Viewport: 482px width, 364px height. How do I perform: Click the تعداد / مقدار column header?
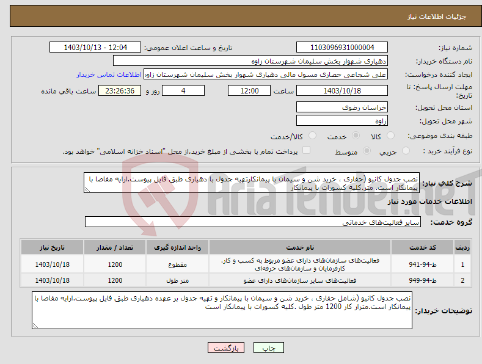(115, 247)
